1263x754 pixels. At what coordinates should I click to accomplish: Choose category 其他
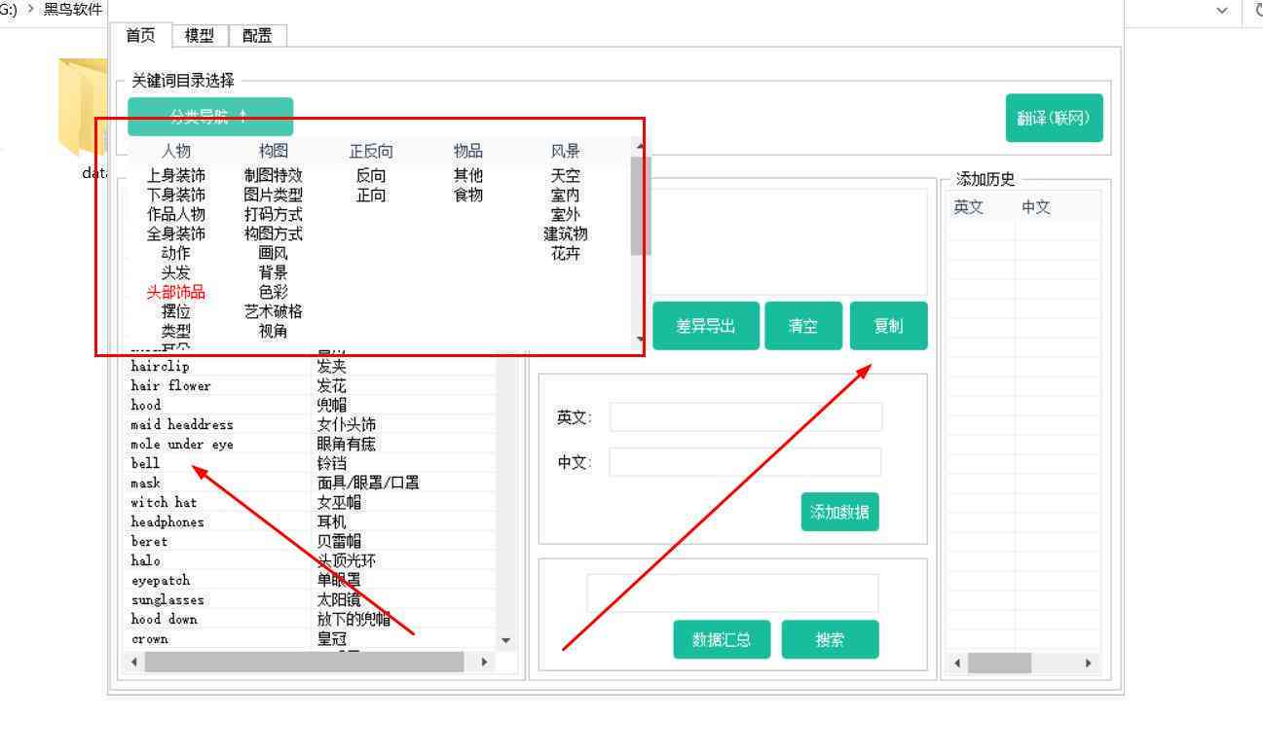point(468,176)
